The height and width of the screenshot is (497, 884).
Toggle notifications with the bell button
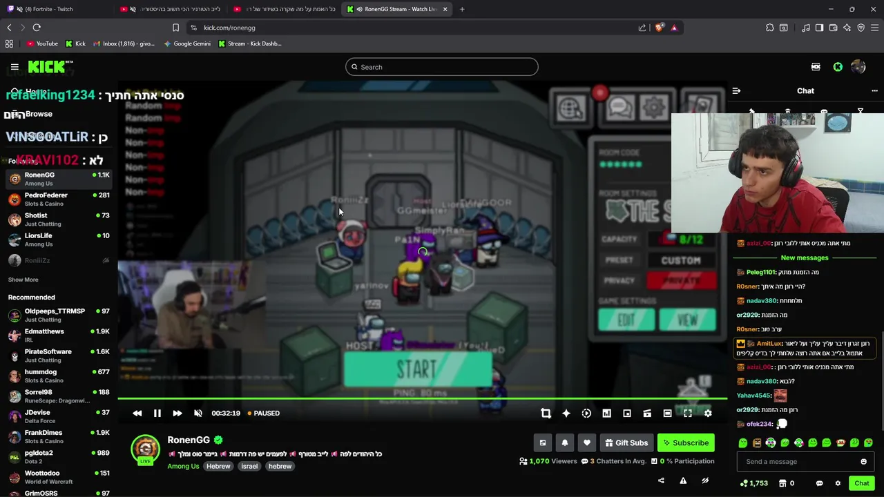pyautogui.click(x=565, y=443)
